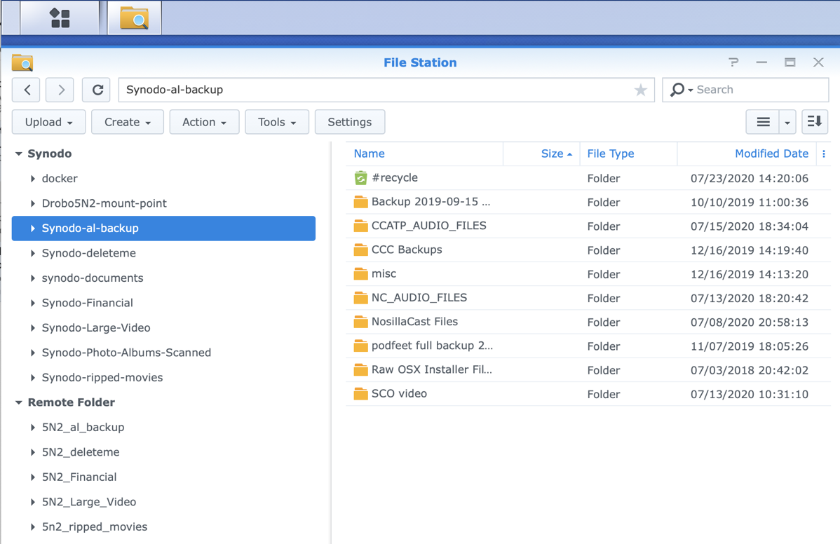Screen dimensions: 840x544
Task: Go back with the left arrow button
Action: point(27,90)
